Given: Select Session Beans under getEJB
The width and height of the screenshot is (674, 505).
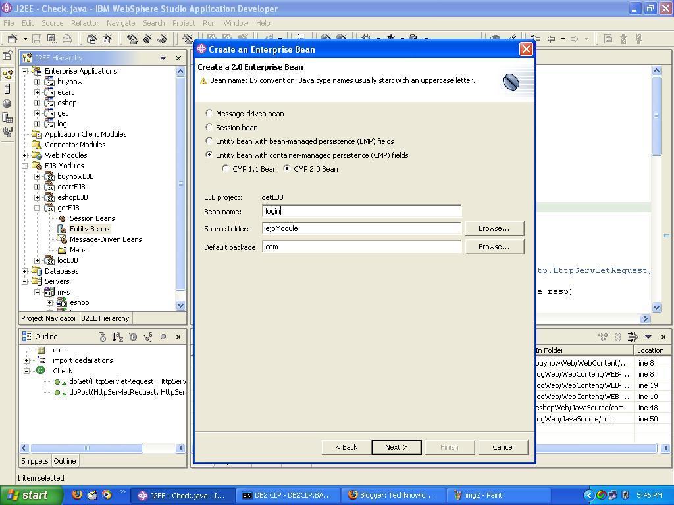Looking at the screenshot, I should pos(92,218).
